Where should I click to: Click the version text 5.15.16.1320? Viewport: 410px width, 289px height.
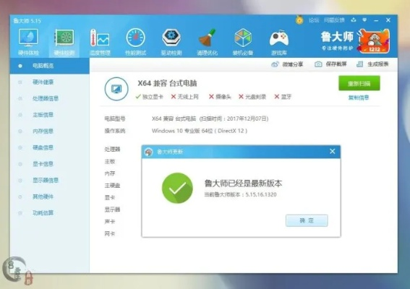(x=261, y=194)
